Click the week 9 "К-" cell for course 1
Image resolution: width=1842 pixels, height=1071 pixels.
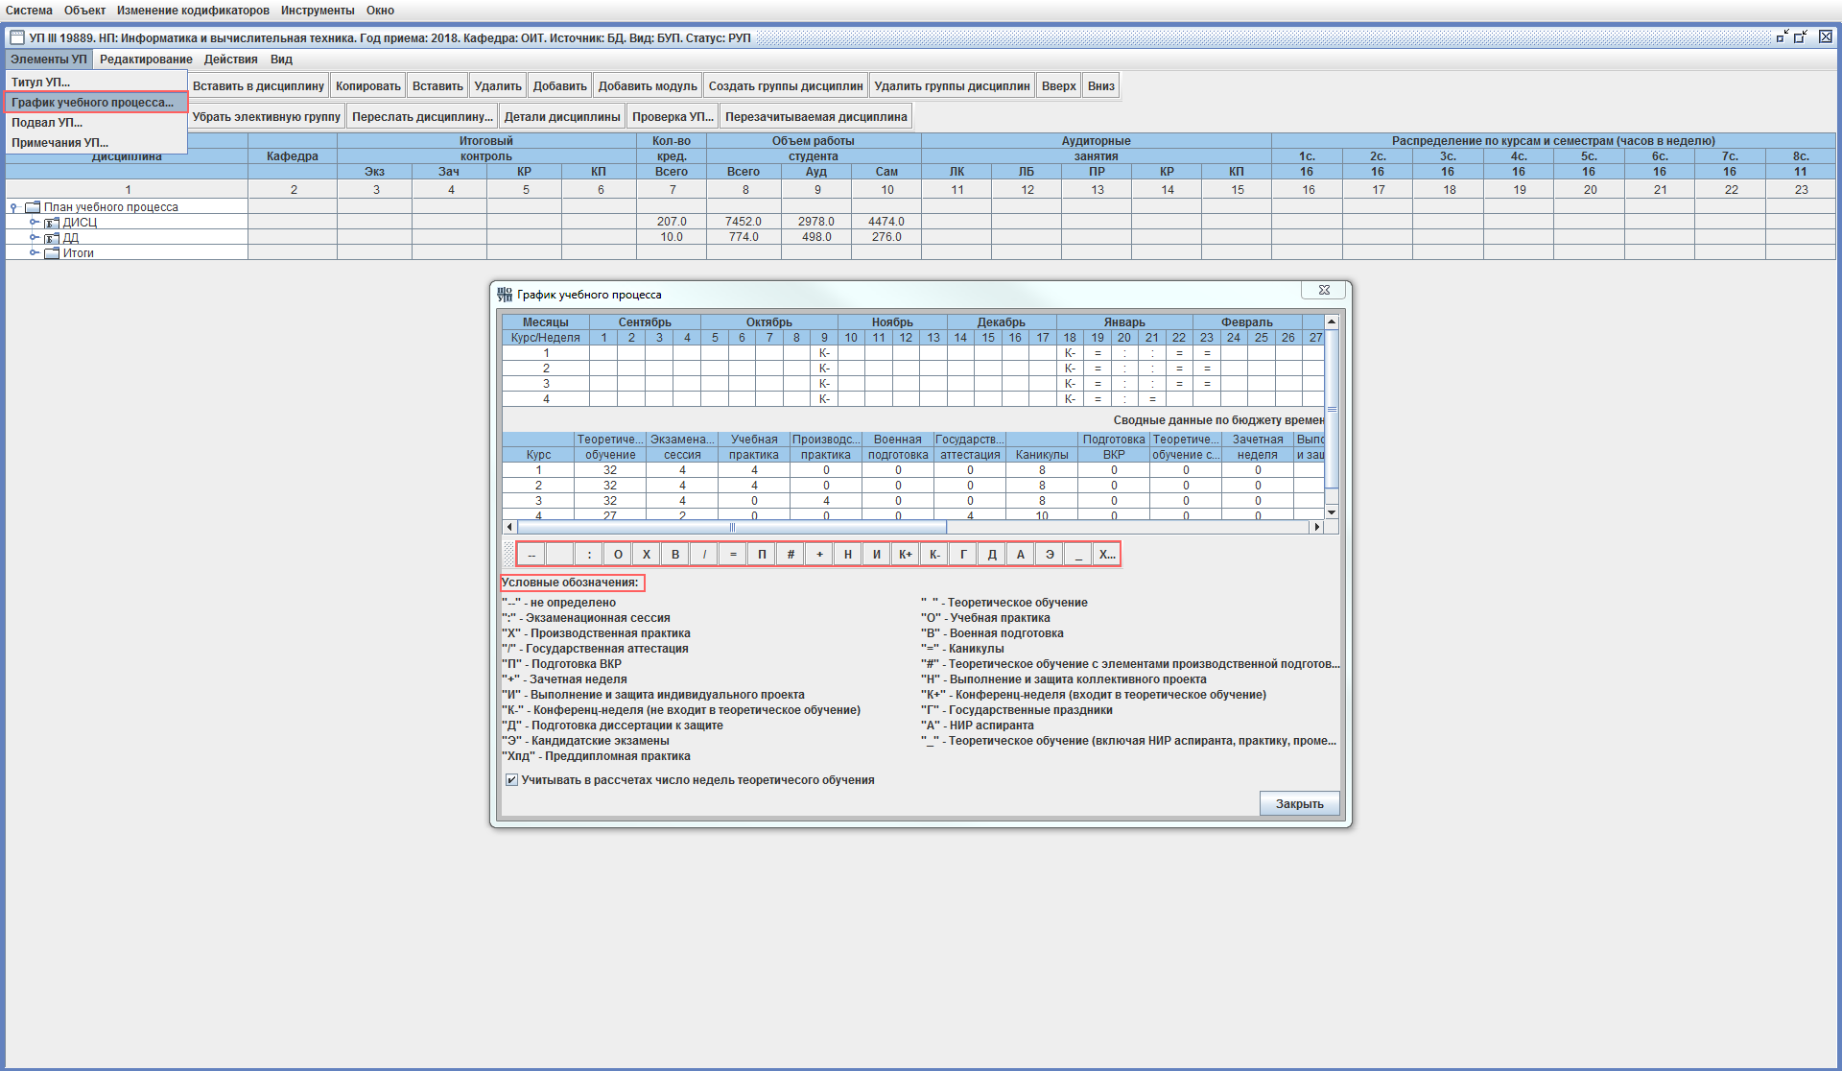coord(824,353)
